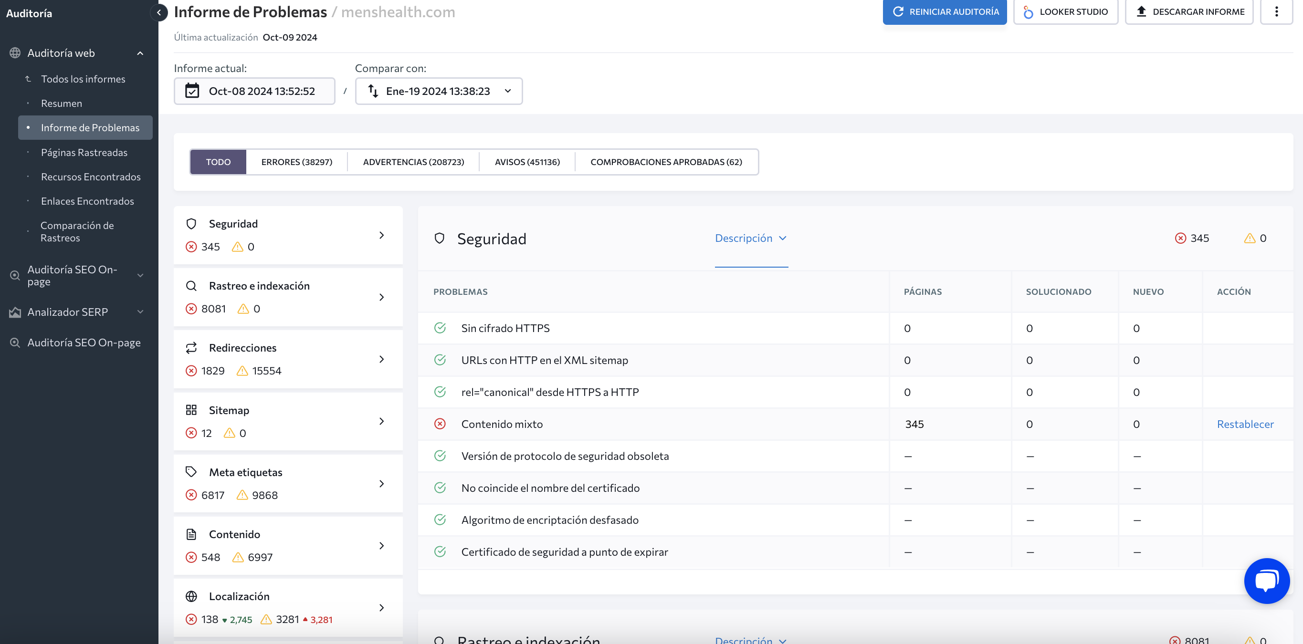Go to Resumen in the sidebar
The image size is (1303, 644).
tap(61, 103)
